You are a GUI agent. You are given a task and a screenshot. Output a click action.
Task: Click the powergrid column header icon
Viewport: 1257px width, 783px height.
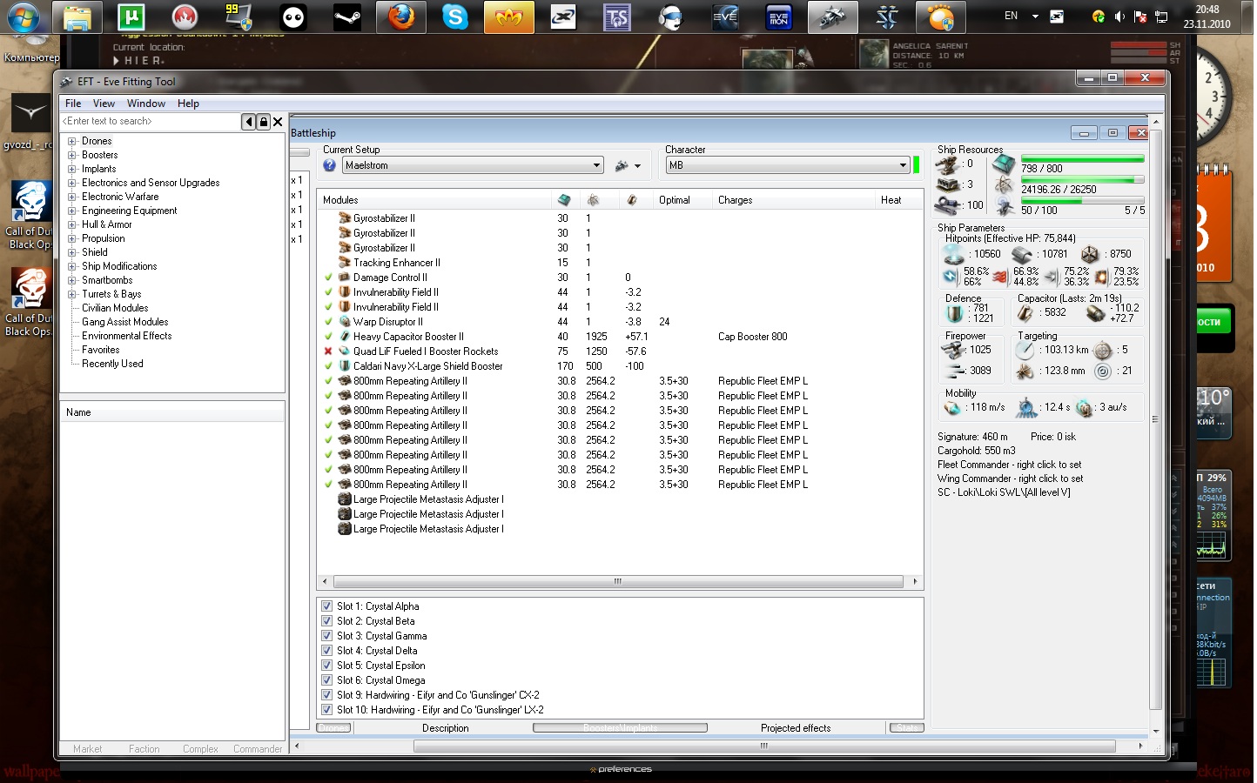coord(594,200)
